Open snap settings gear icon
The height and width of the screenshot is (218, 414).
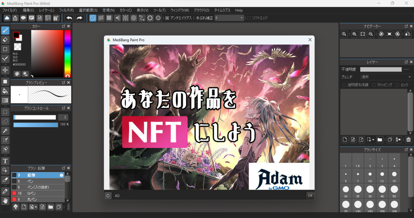[158, 18]
